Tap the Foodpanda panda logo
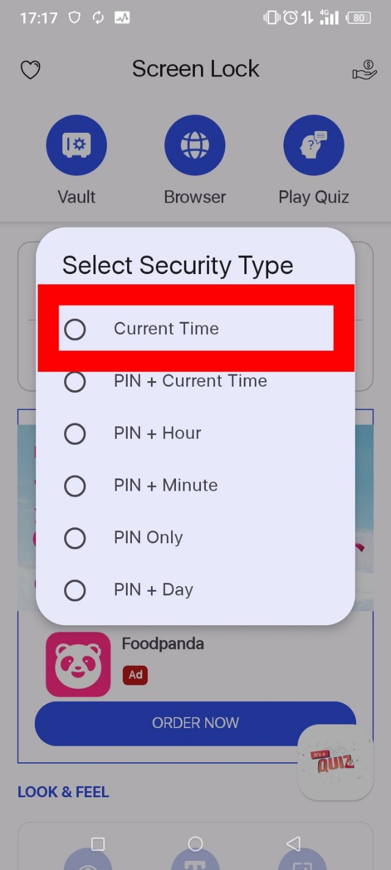This screenshot has height=870, width=391. pos(78,664)
